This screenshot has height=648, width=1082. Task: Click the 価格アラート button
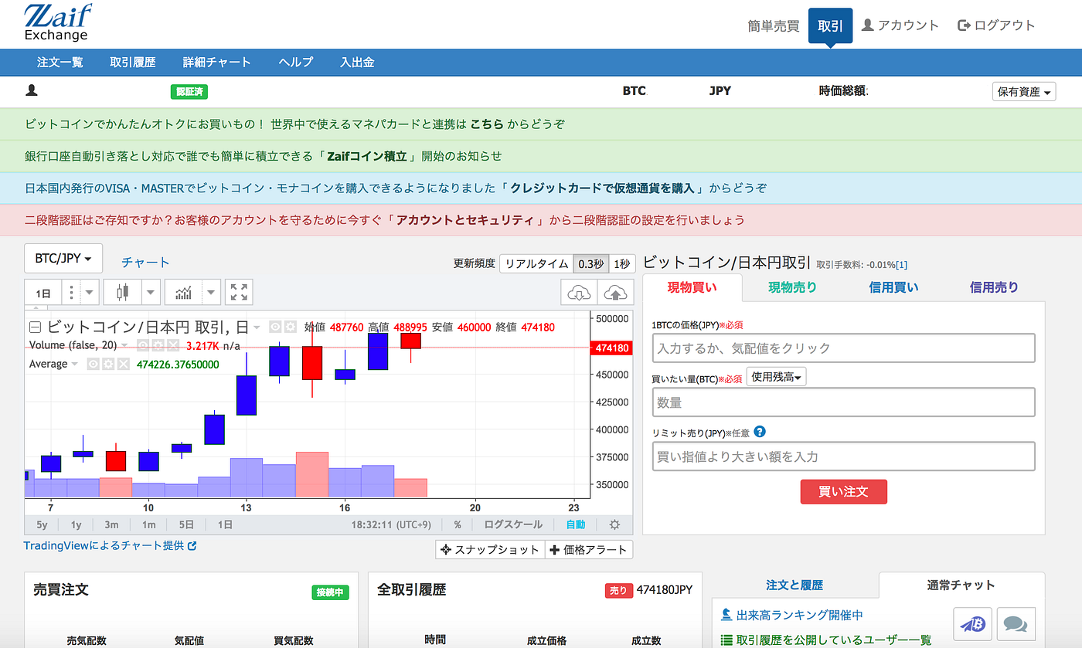coord(589,550)
